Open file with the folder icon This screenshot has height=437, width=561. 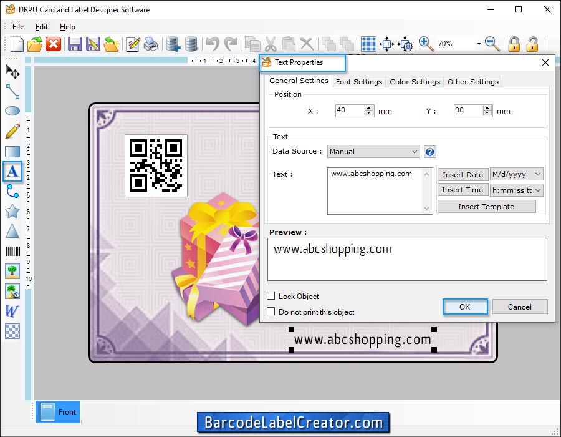(x=35, y=44)
